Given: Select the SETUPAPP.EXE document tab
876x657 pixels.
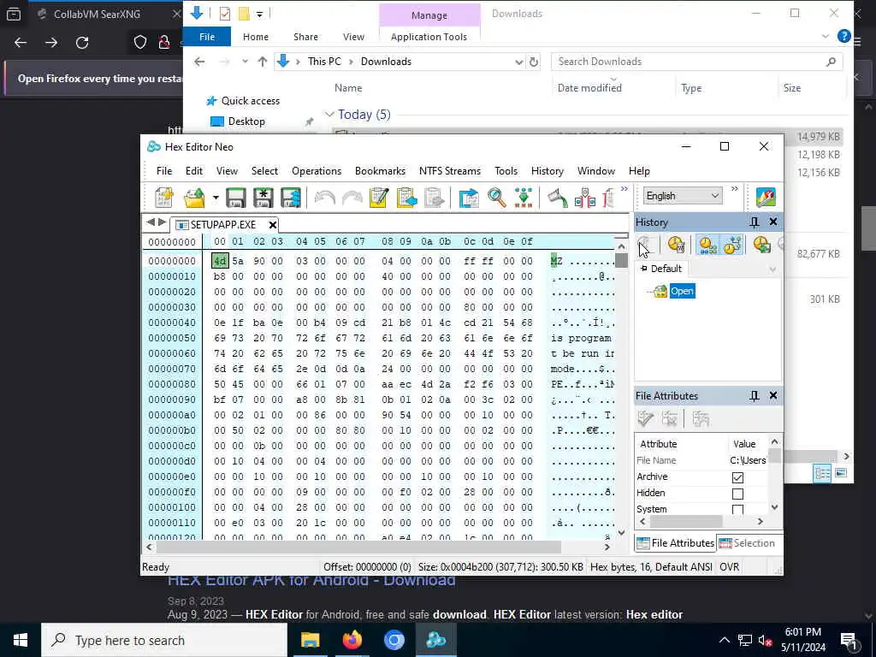Looking at the screenshot, I should pos(222,225).
